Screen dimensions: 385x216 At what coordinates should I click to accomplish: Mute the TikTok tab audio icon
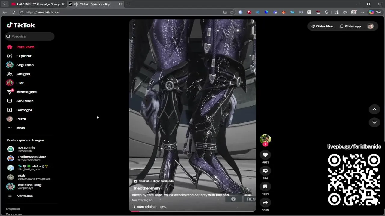(76, 4)
